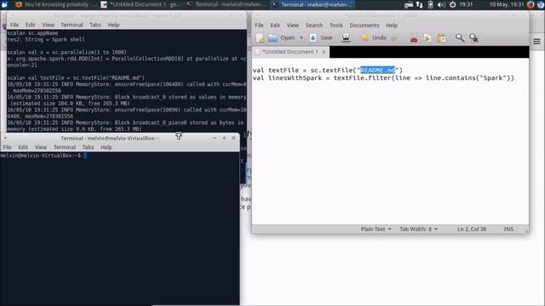Screen dimensions: 545x306
Task: Open gedit Documents menu
Action: 364,25
